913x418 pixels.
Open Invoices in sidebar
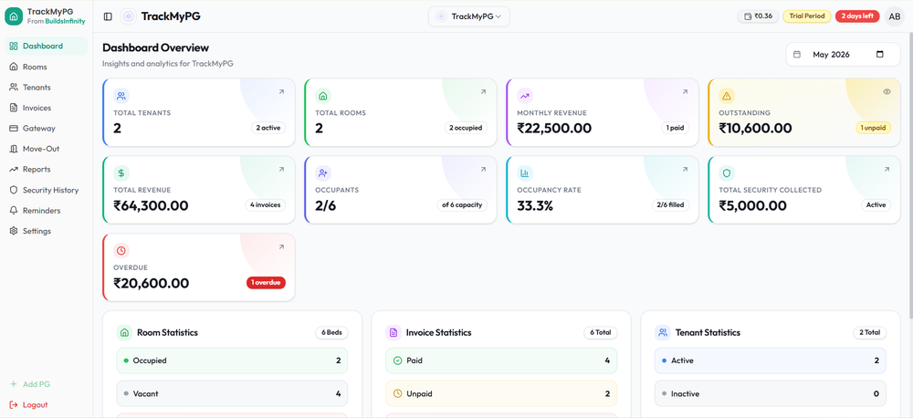click(x=46, y=108)
